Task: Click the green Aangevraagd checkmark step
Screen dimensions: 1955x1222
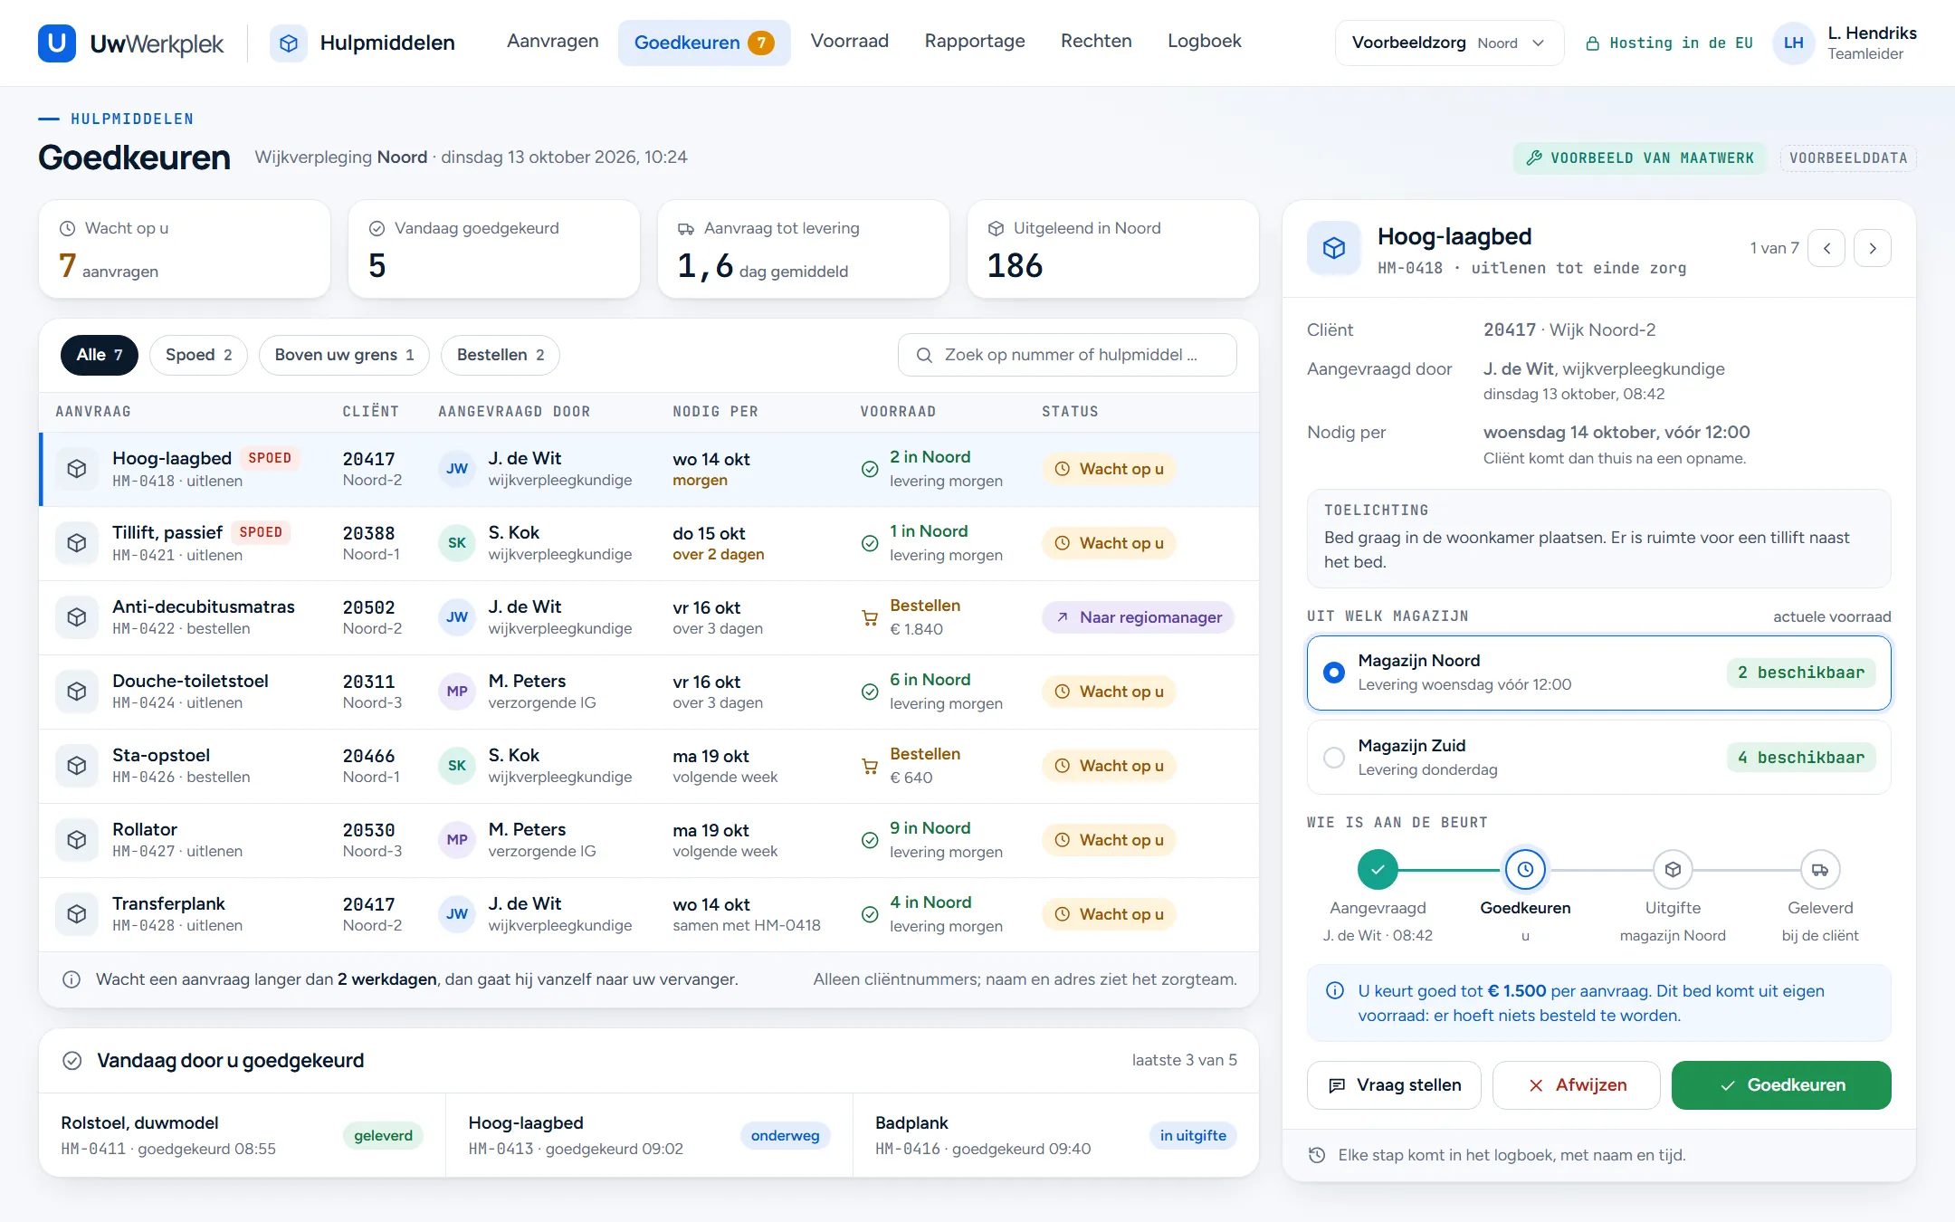Action: [1378, 870]
